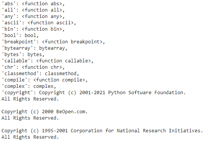Image resolution: width=206 pixels, height=142 pixels.
Task: Select the 'any' function line
Action: pos(33,16)
